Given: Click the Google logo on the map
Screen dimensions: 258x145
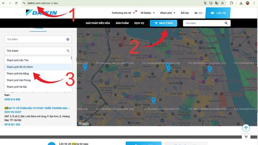Looking at the screenshot, I should (83, 124).
